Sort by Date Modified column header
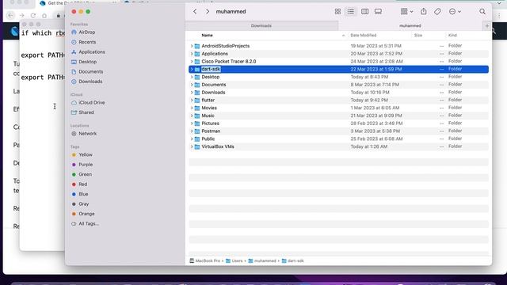This screenshot has height=285, width=507. point(364,35)
